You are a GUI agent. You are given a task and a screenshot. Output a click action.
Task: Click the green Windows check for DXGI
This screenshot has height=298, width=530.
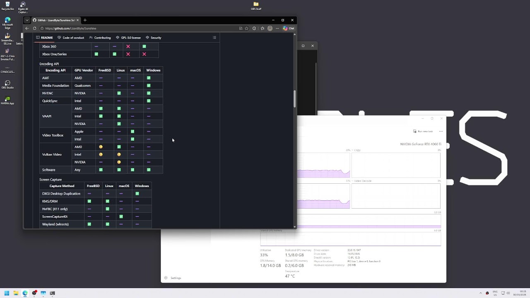click(137, 194)
